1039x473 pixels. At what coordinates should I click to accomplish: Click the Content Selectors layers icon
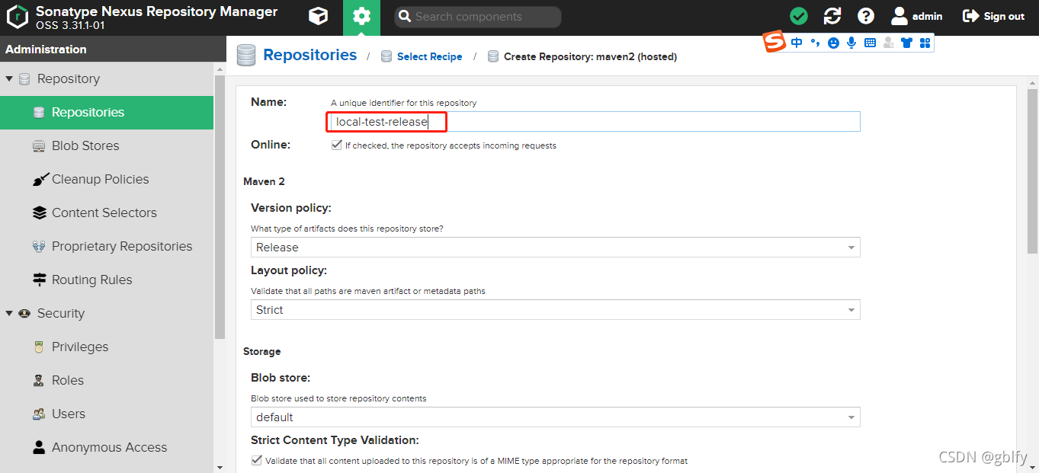(x=40, y=213)
